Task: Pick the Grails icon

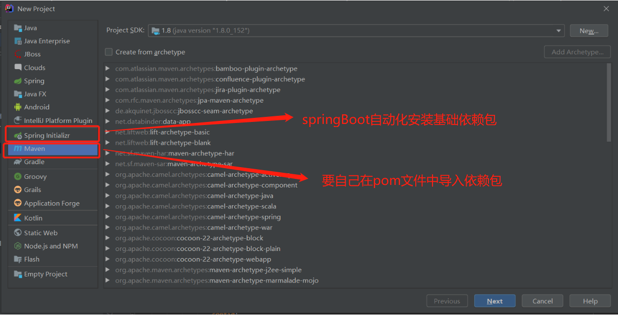Action: [x=18, y=190]
